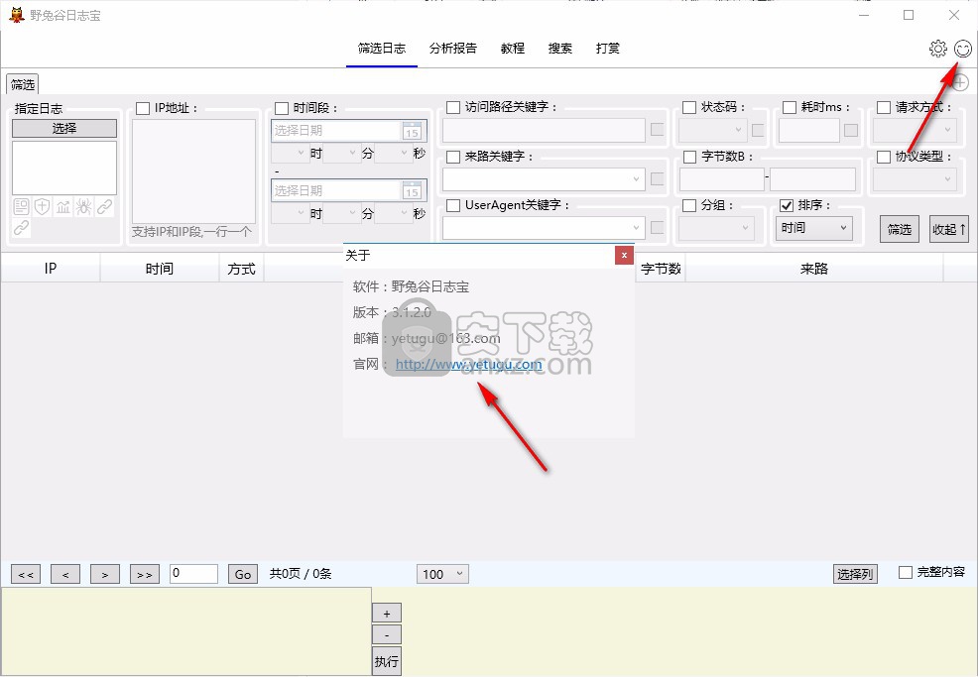Click the 选择列 button
The image size is (978, 677).
coord(855,574)
